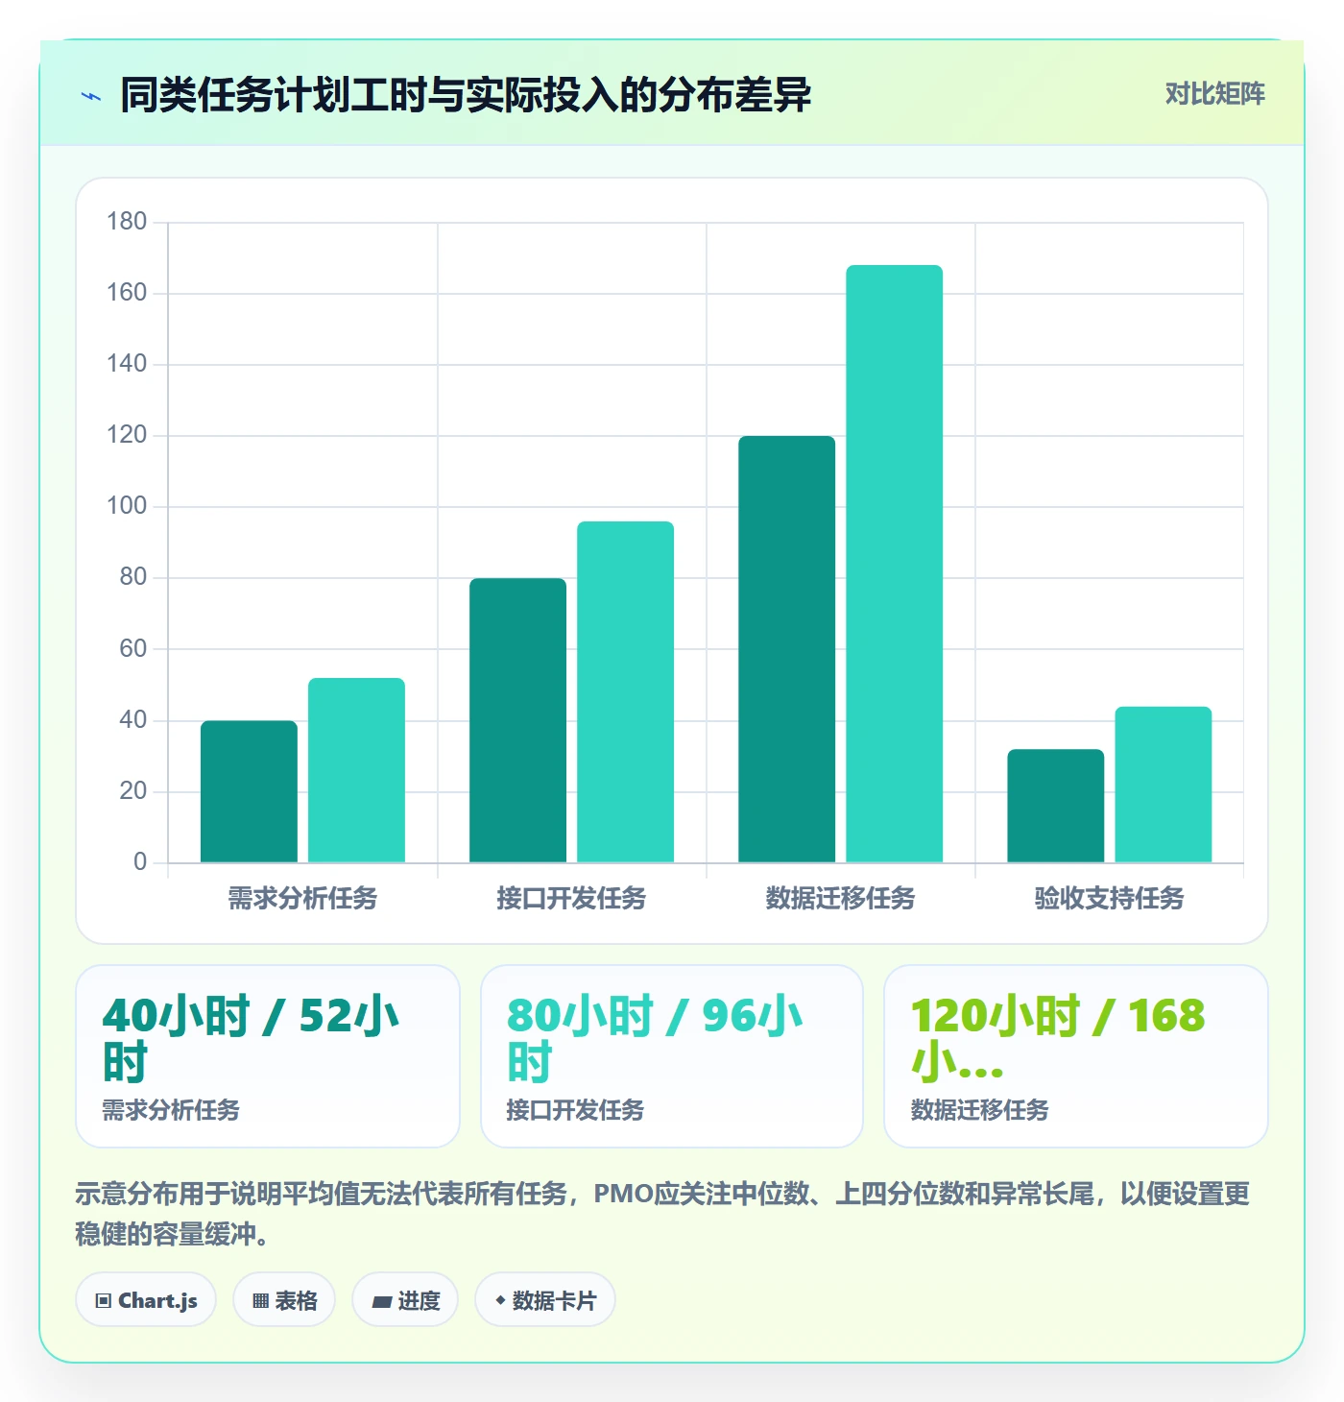1344x1402 pixels.
Task: Click the y-axis value 180
Action: tap(127, 222)
